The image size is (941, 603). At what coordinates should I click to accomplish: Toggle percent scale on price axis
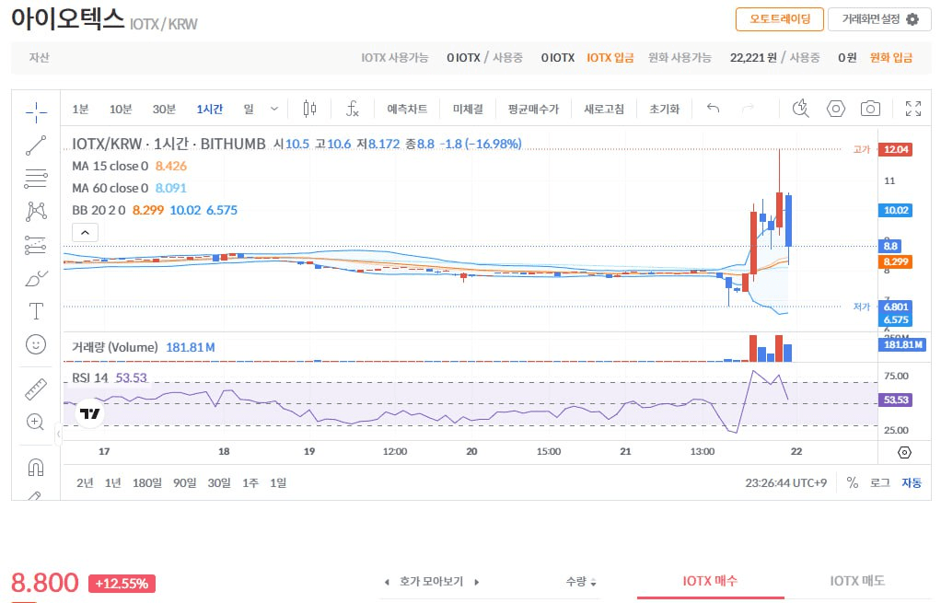coord(852,482)
